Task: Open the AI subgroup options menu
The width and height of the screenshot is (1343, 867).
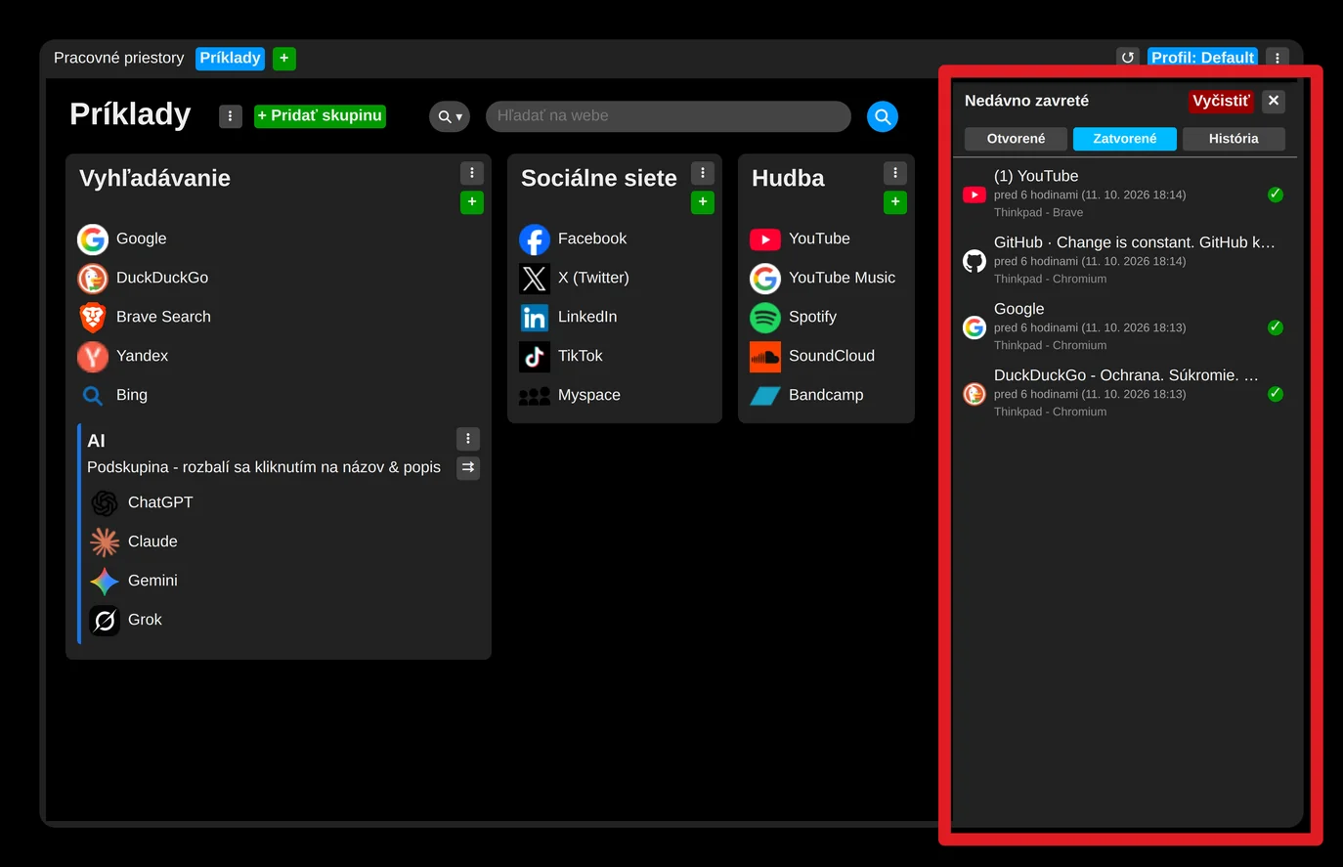Action: pyautogui.click(x=468, y=438)
